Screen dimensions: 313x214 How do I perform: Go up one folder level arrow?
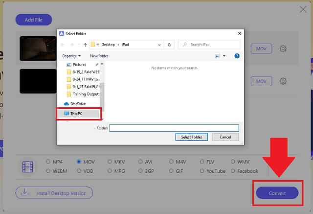pos(85,45)
